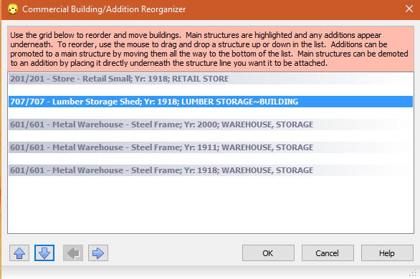Click the blank row under the Lumber Storage Shed entry

pyautogui.click(x=211, y=113)
